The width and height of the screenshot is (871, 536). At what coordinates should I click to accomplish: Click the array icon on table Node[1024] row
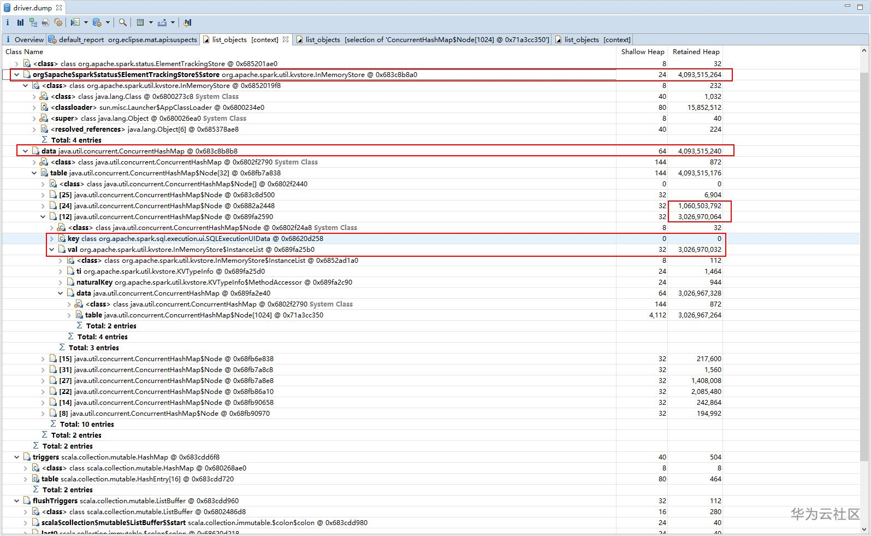click(79, 315)
